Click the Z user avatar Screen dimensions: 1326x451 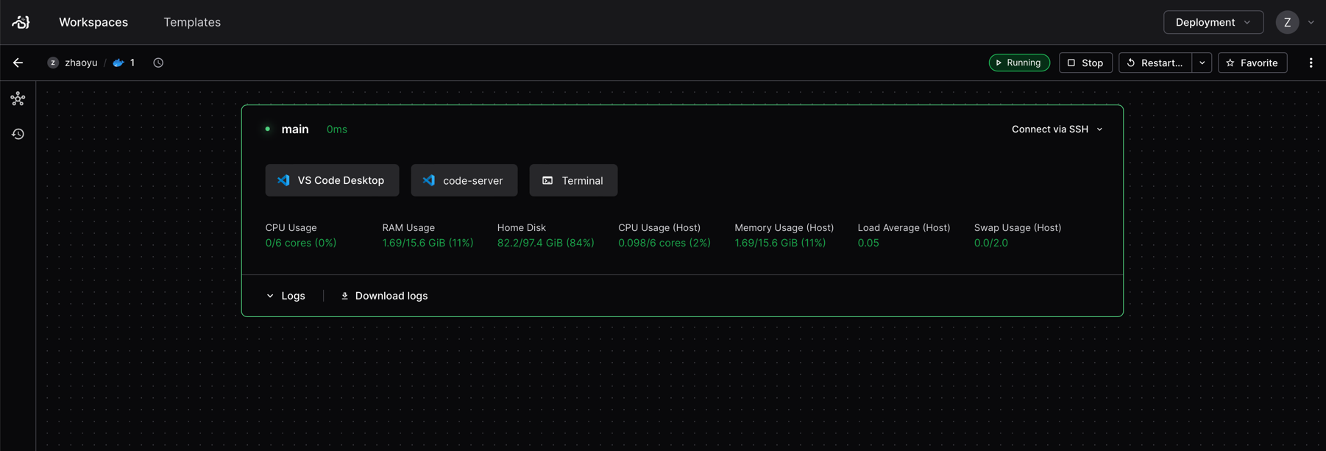(1287, 22)
